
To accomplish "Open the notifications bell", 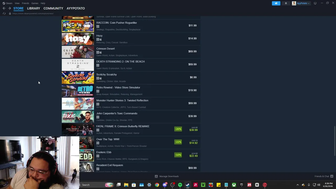I will (286, 3).
